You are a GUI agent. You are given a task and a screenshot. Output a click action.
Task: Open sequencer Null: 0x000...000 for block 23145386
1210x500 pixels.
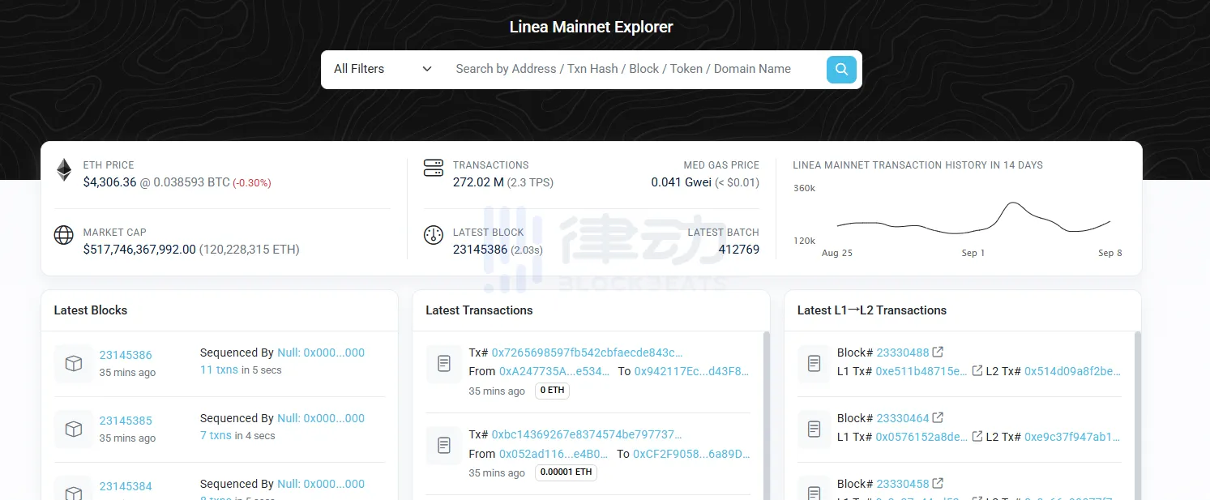(x=321, y=353)
